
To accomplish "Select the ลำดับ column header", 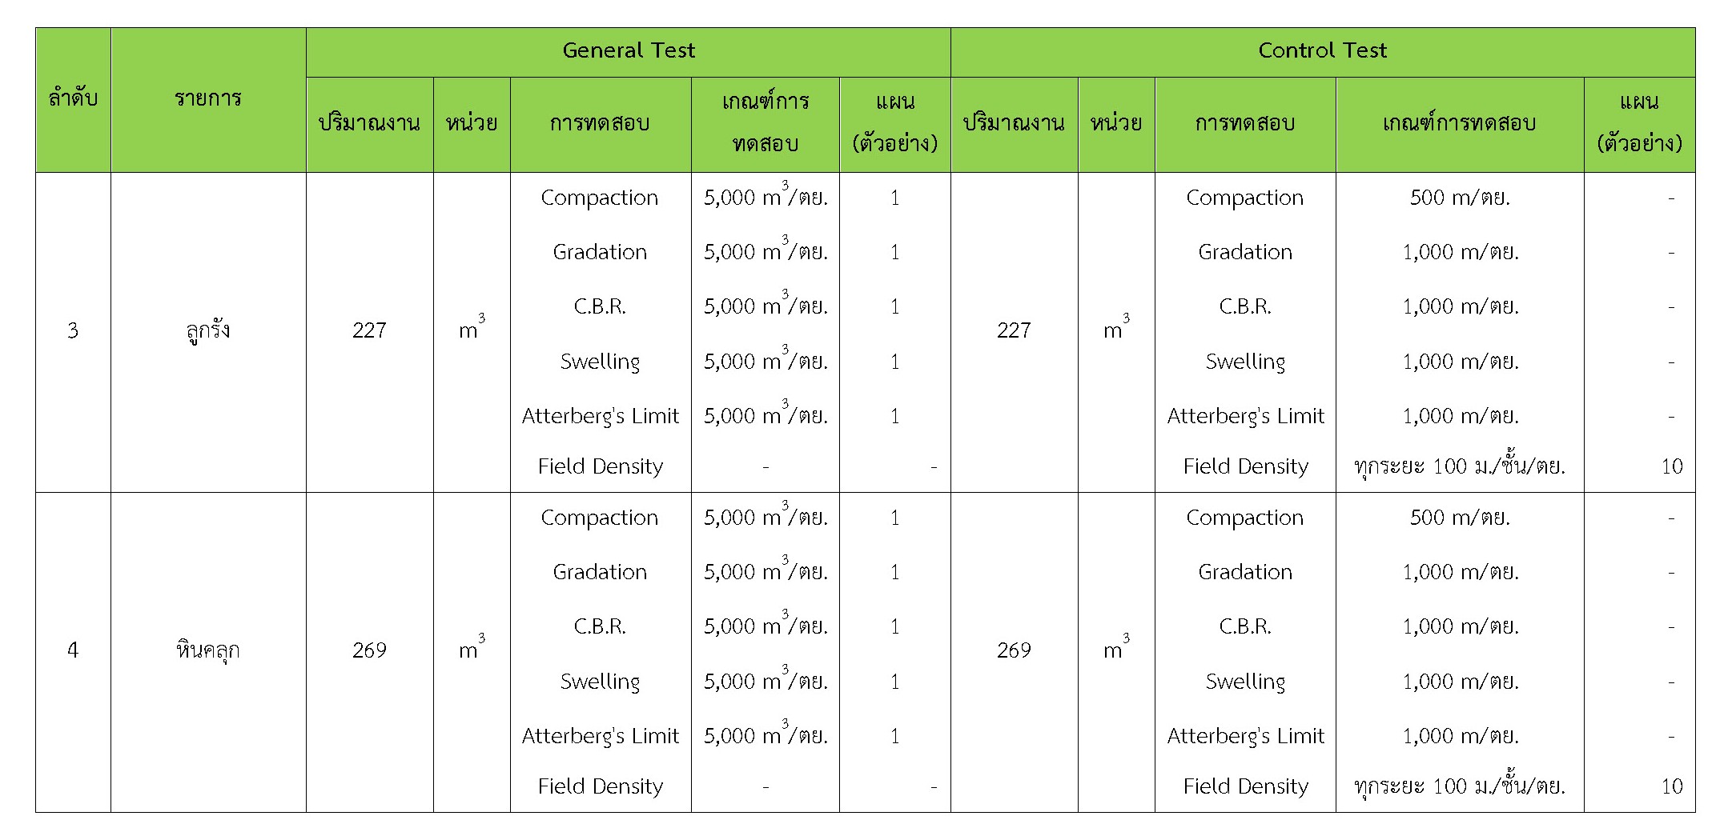I will tap(73, 99).
